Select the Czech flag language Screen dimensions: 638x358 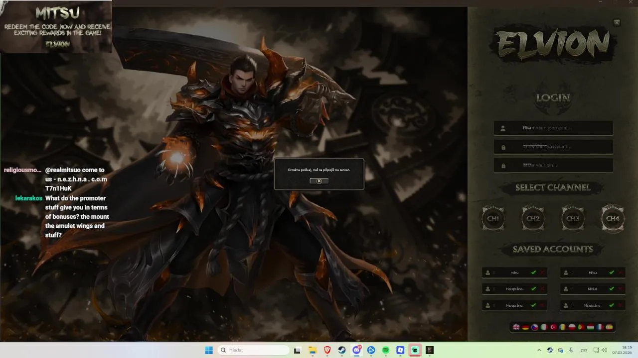tap(535, 327)
